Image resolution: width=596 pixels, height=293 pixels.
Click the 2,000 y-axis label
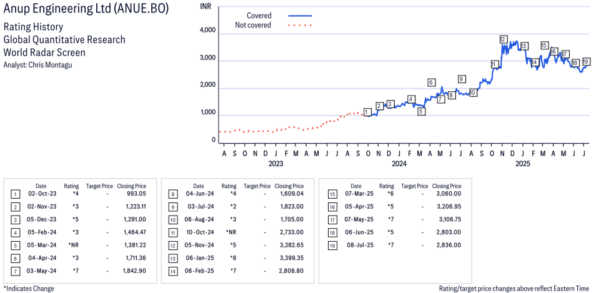[x=208, y=86]
